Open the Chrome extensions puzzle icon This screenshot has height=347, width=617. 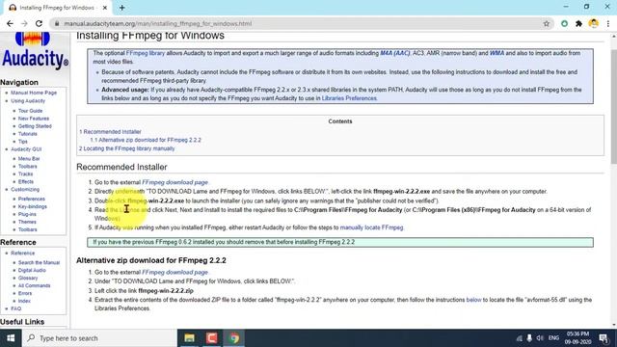tap(578, 23)
